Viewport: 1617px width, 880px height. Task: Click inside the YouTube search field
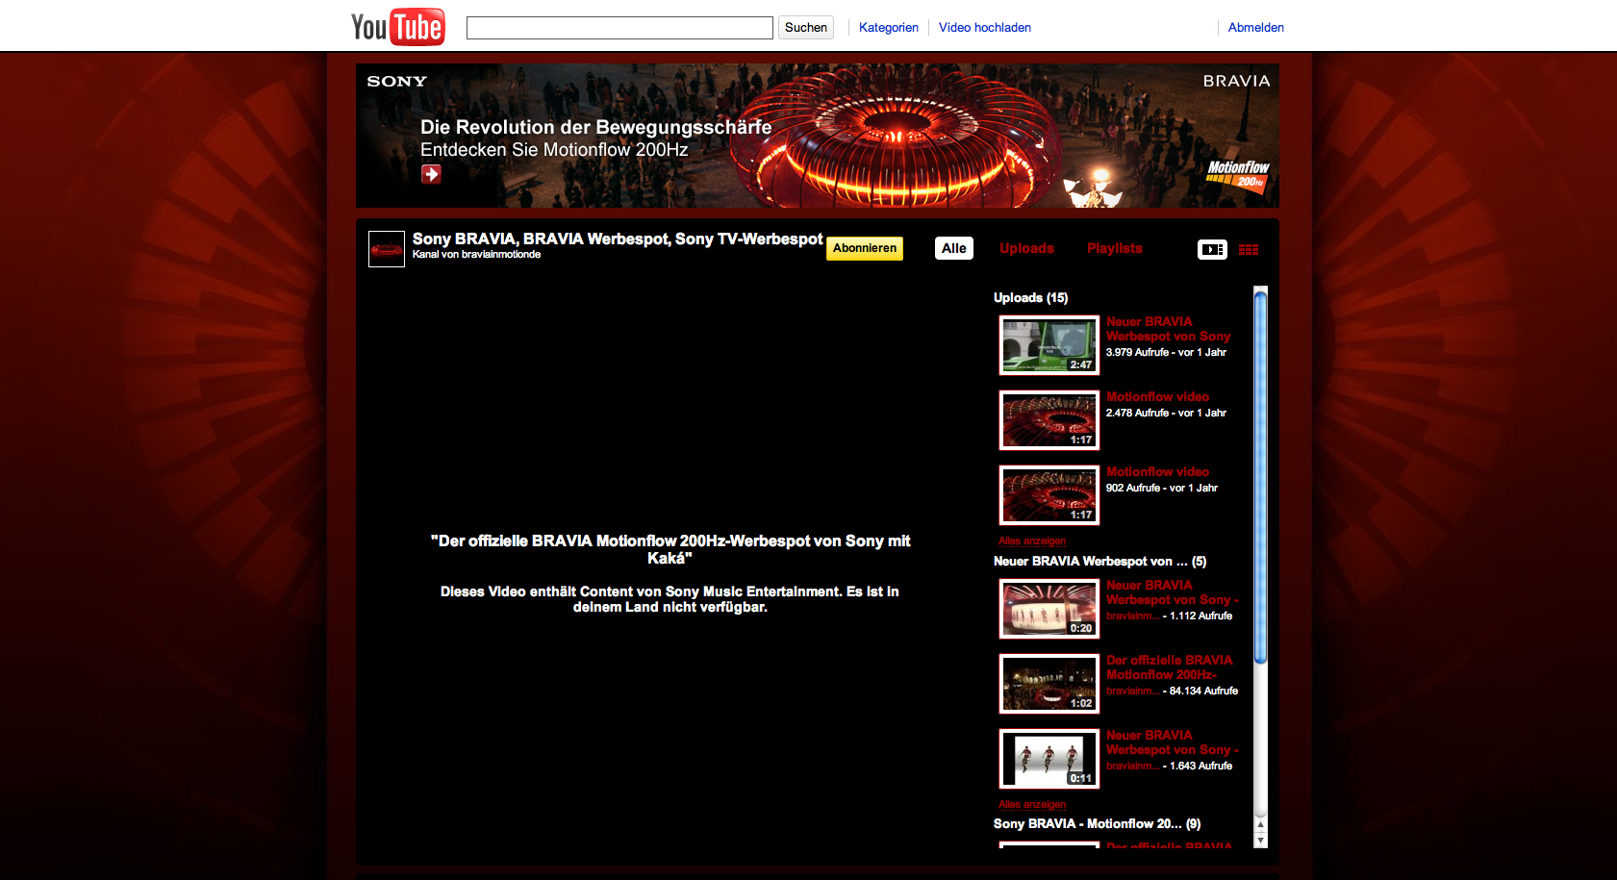click(x=619, y=28)
